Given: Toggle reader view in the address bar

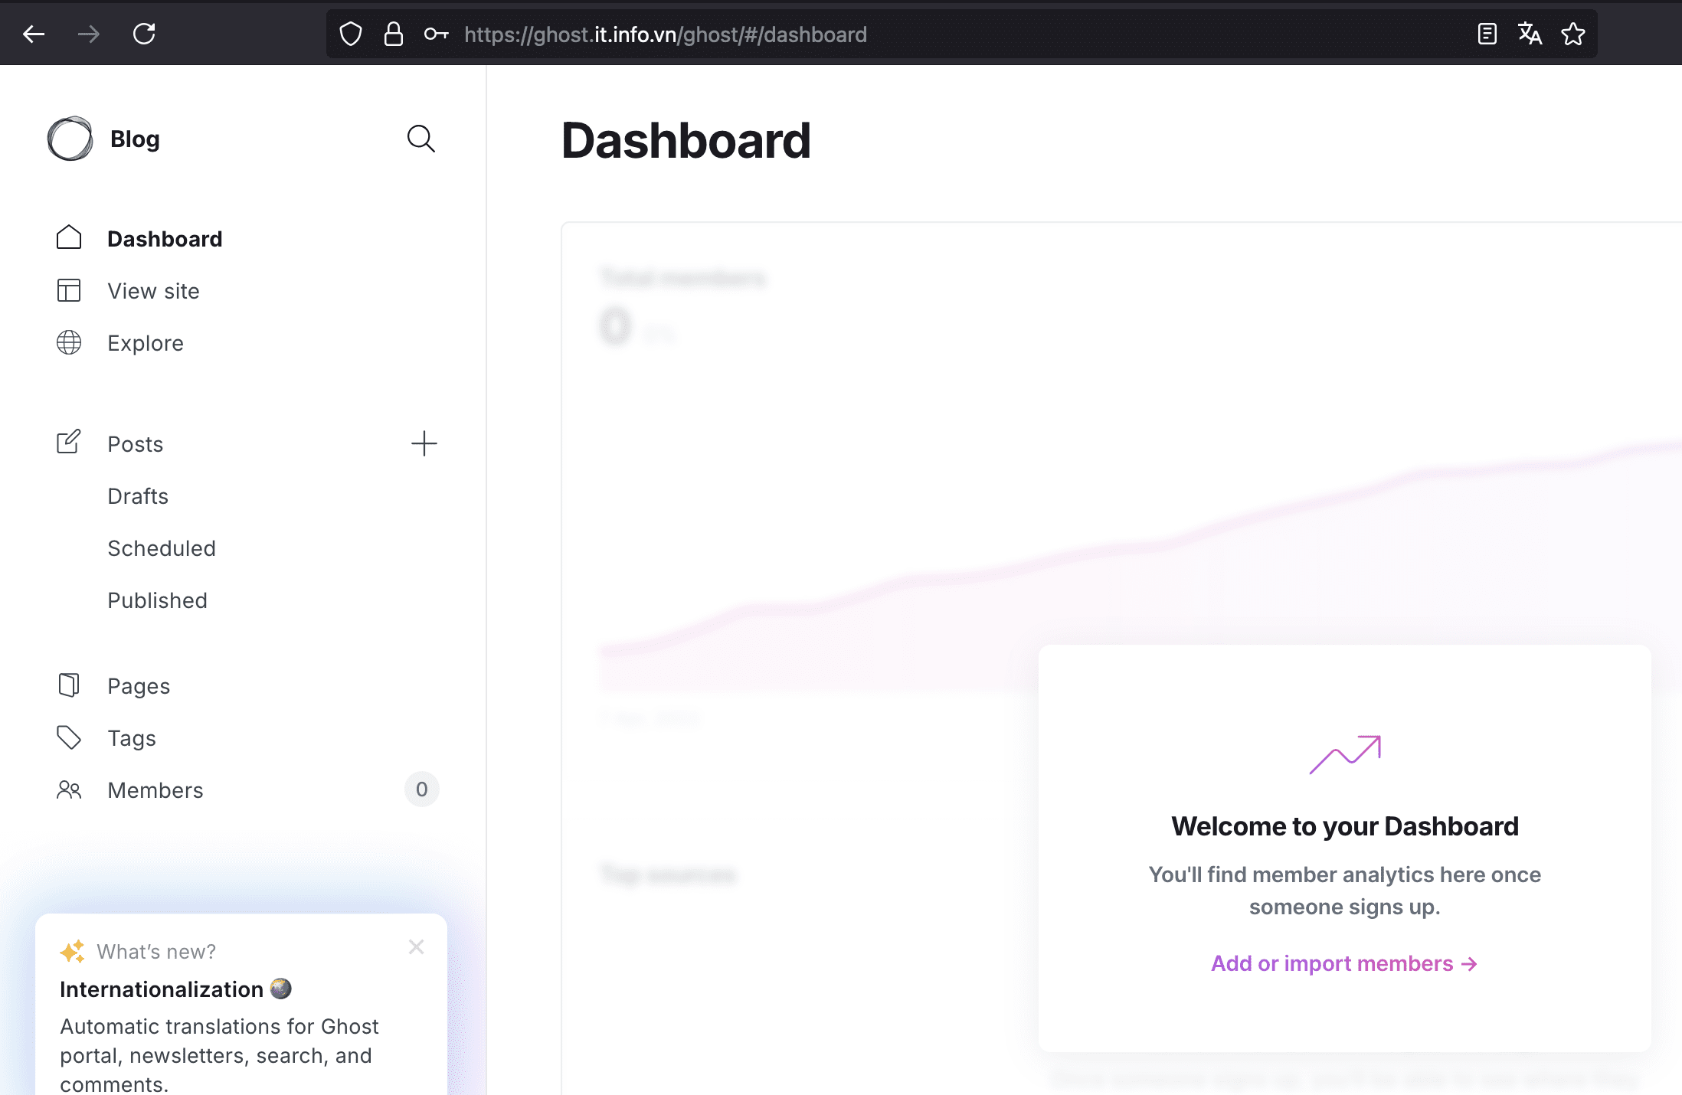Looking at the screenshot, I should [x=1487, y=34].
